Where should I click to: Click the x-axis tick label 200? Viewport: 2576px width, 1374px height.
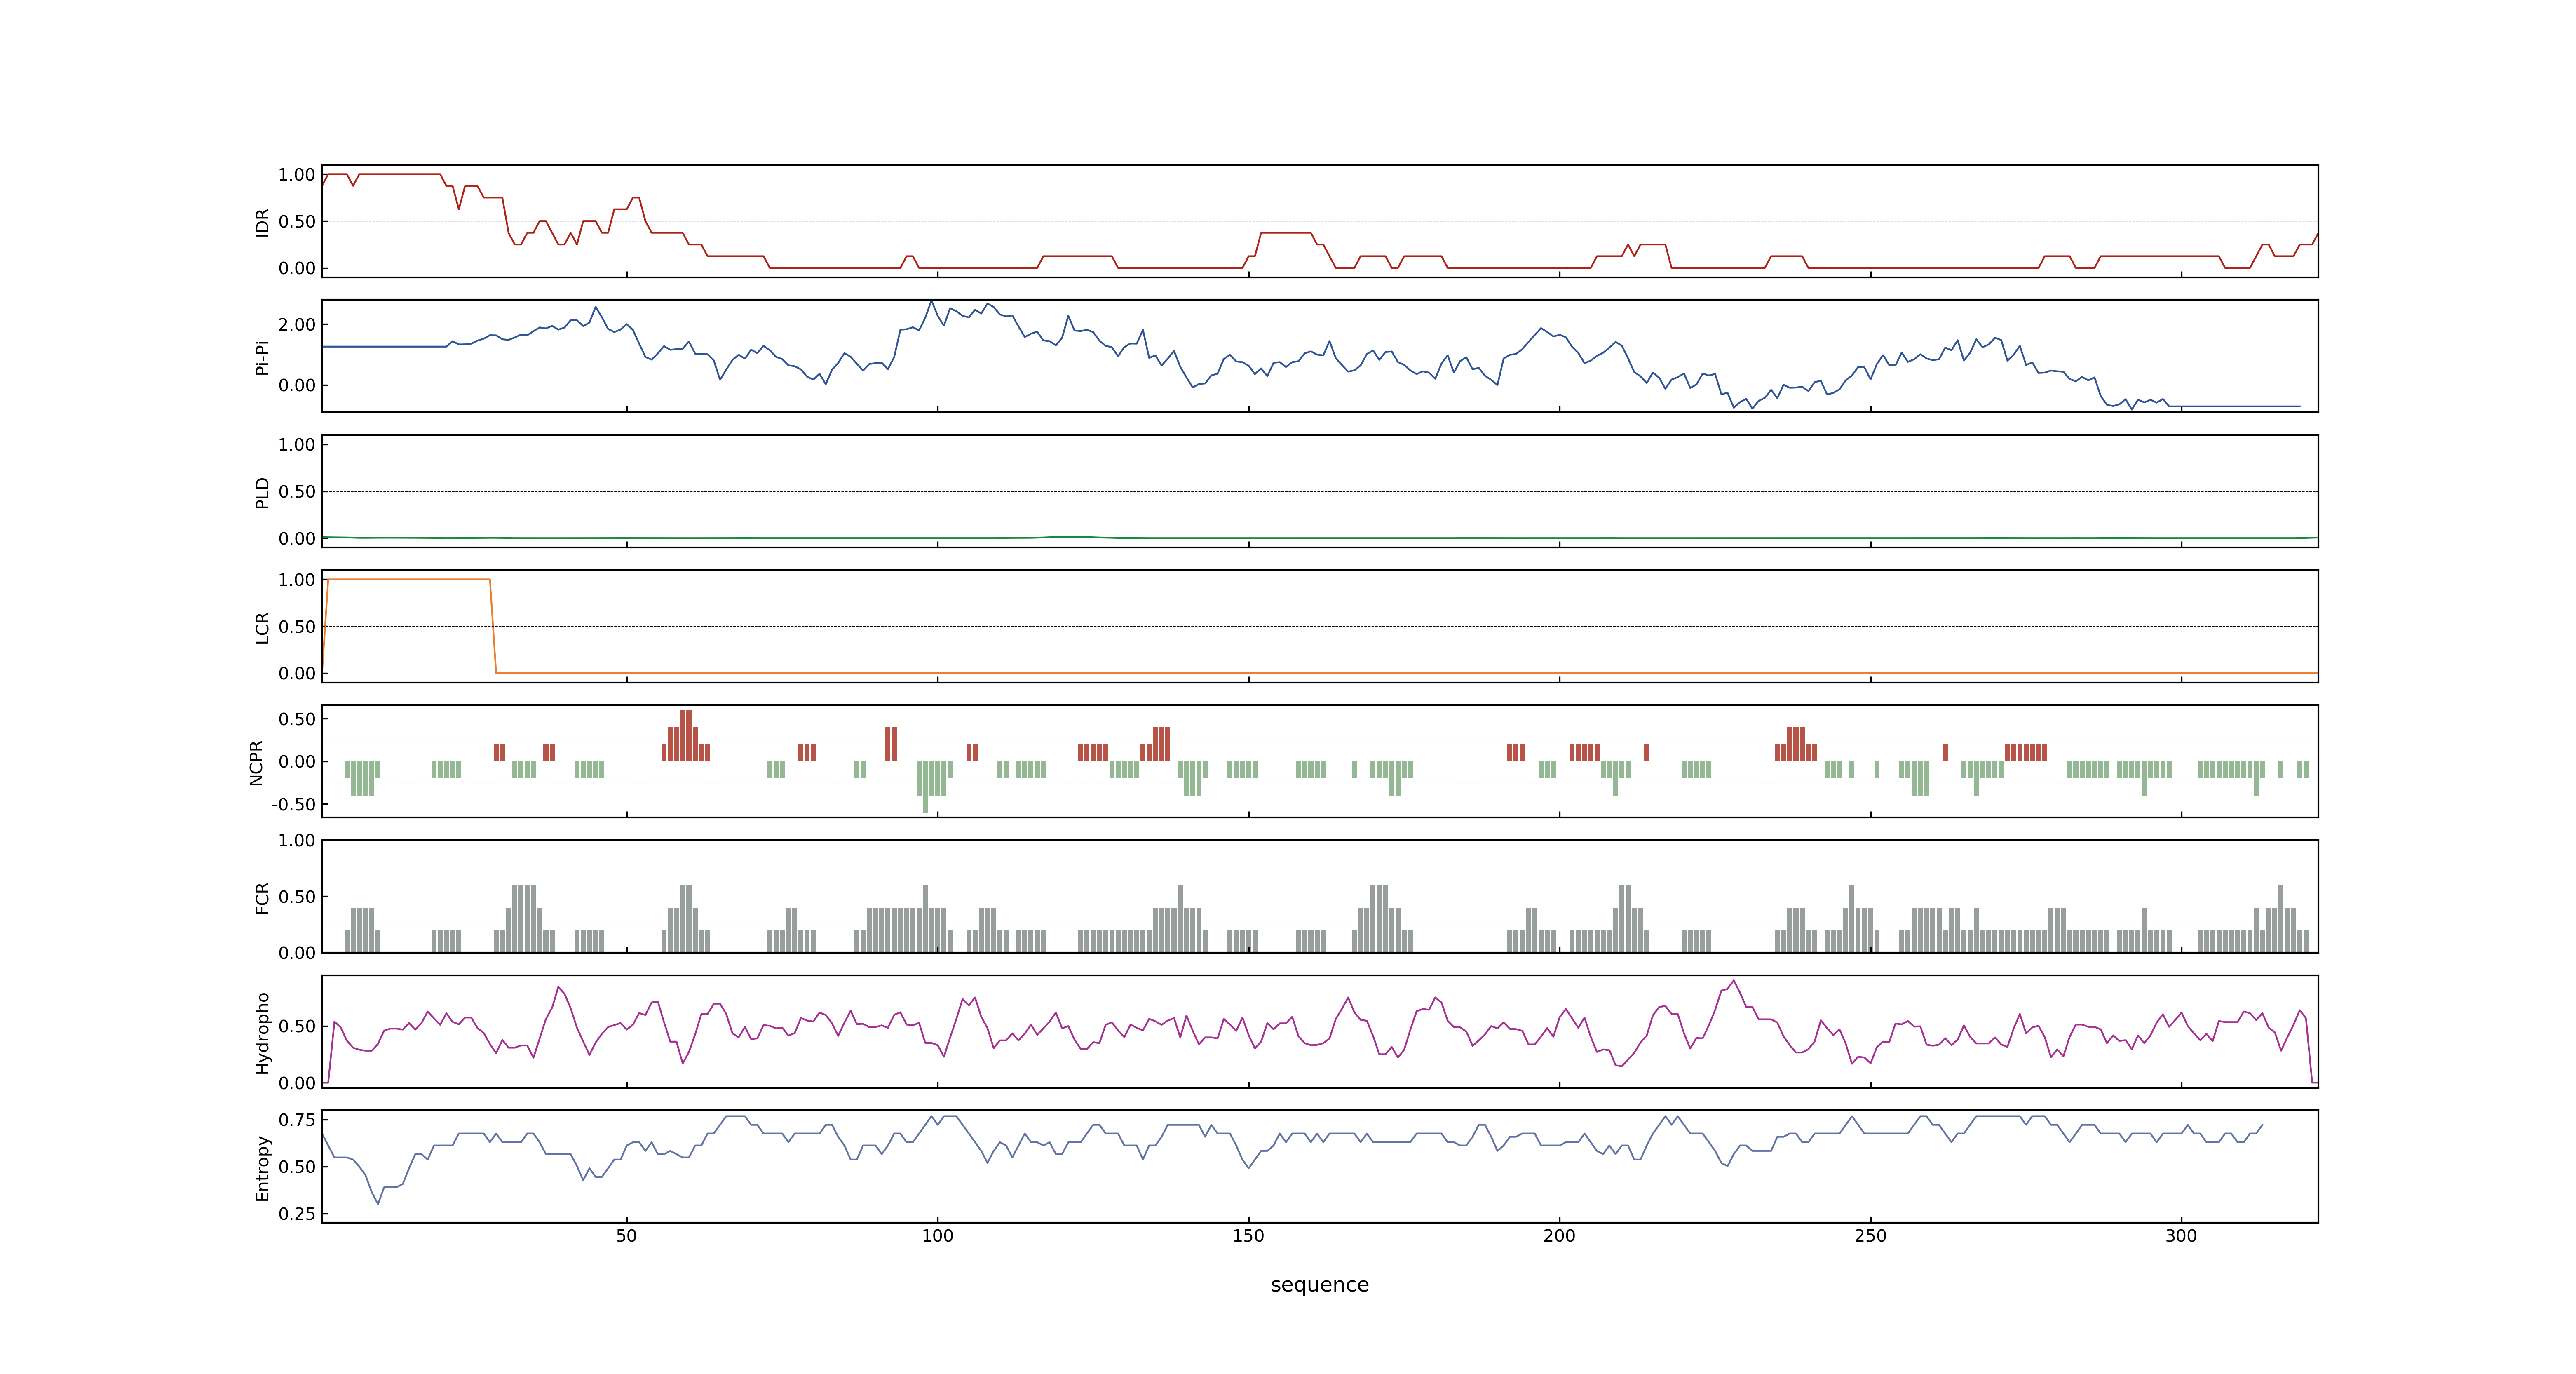point(1559,1236)
